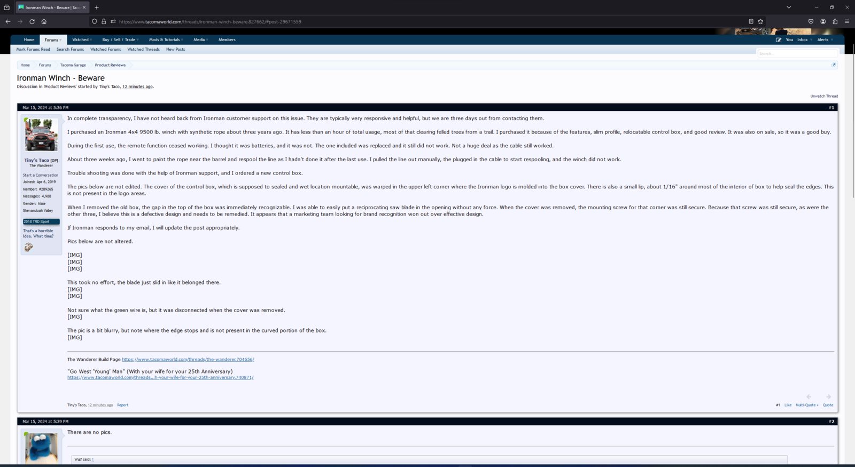Open site permissions icon in address bar

coord(113,21)
